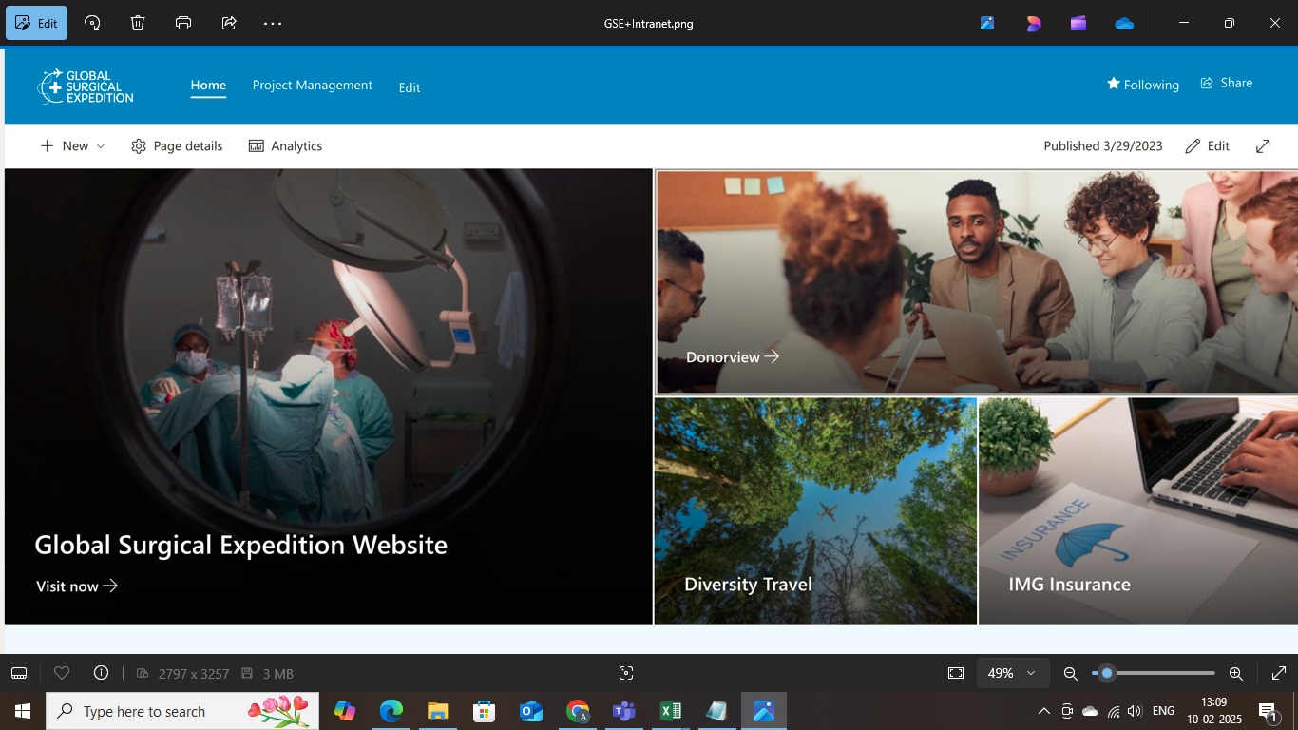The width and height of the screenshot is (1298, 730).
Task: Toggle the heart favorite icon
Action: [x=62, y=673]
